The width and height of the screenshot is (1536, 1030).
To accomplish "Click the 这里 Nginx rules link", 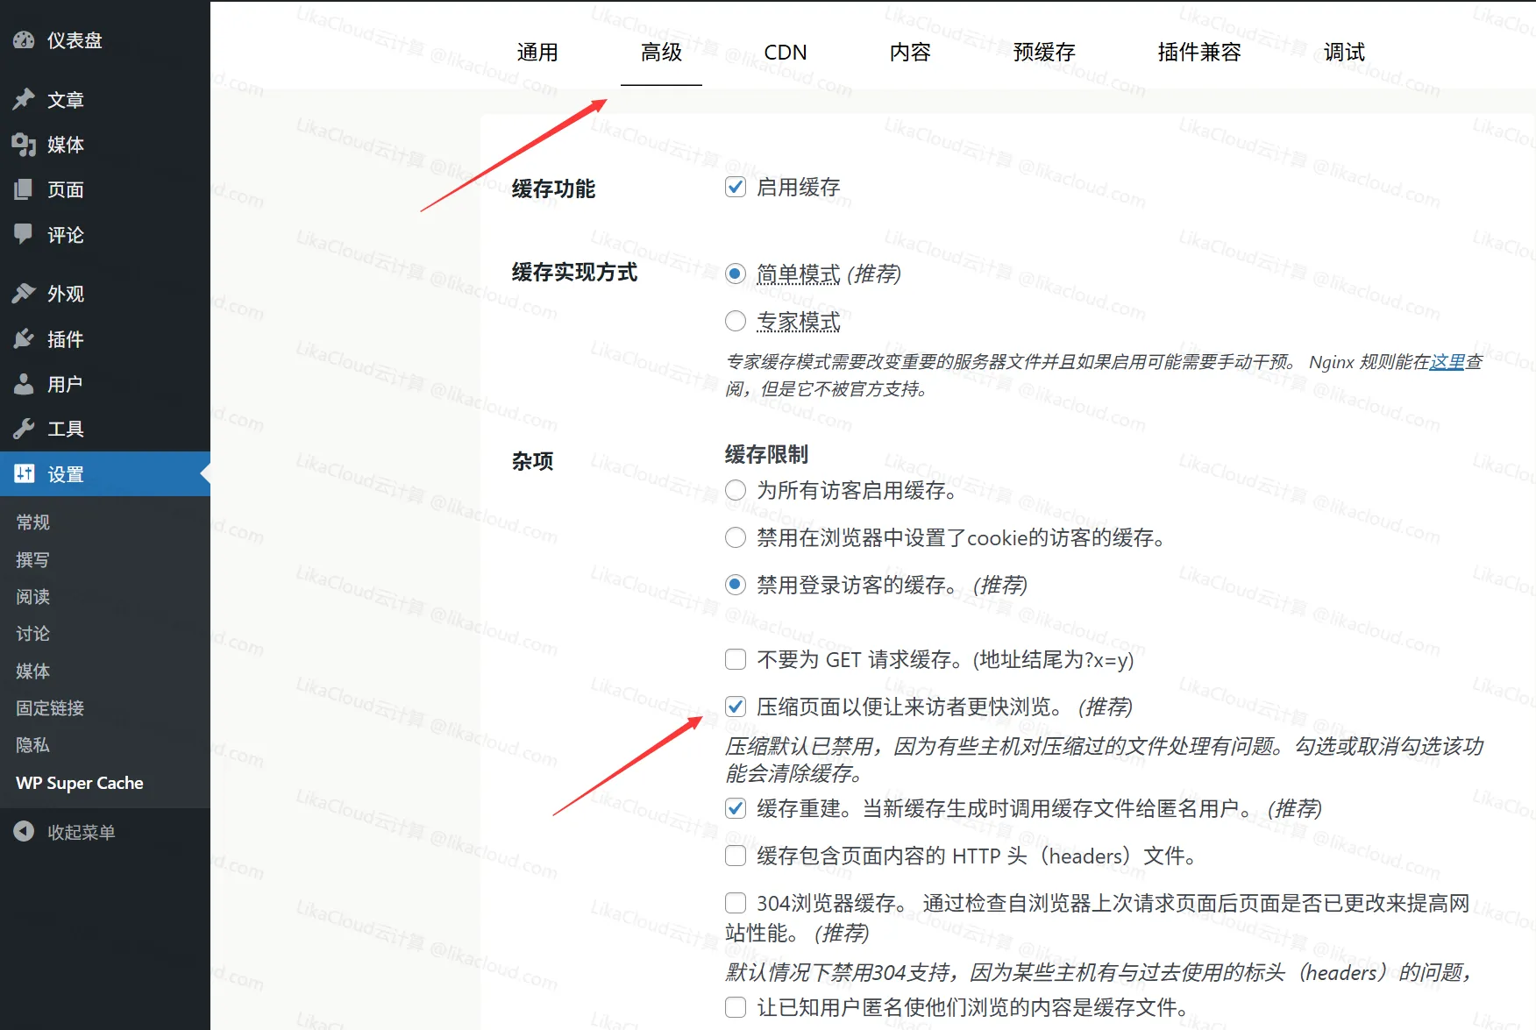I will [1446, 362].
